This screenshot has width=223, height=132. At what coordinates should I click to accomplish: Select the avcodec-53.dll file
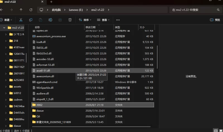[93, 59]
